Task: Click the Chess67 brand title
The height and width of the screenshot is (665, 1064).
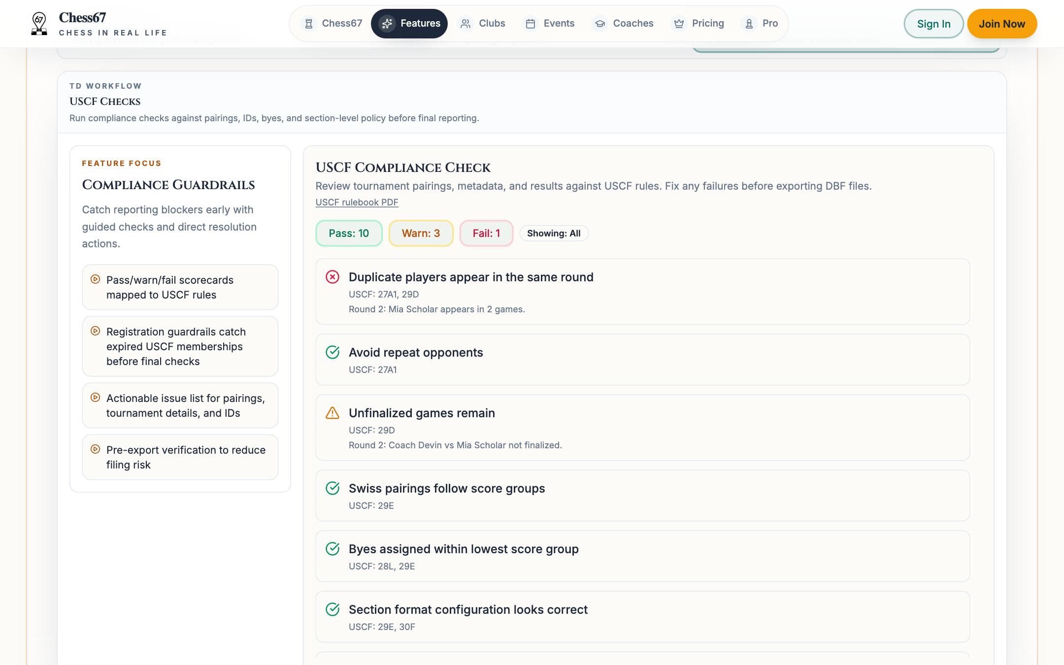Action: (x=82, y=18)
